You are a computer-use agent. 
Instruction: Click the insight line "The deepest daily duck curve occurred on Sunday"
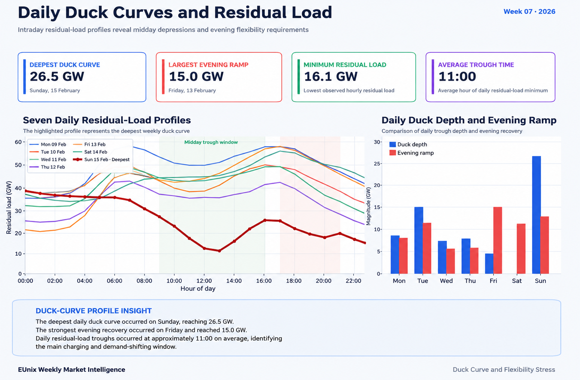135,322
